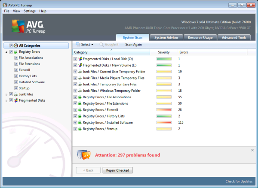This screenshot has width=258, height=188.
Task: Uncheck the Fragmented Disks / Local Disk (C:) row checkbox
Action: [x=75, y=59]
